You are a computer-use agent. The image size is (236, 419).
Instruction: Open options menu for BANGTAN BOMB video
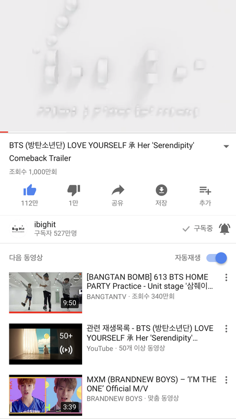[x=226, y=278]
